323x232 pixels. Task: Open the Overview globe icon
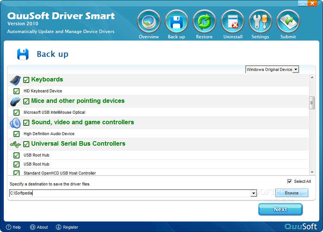coord(149,22)
